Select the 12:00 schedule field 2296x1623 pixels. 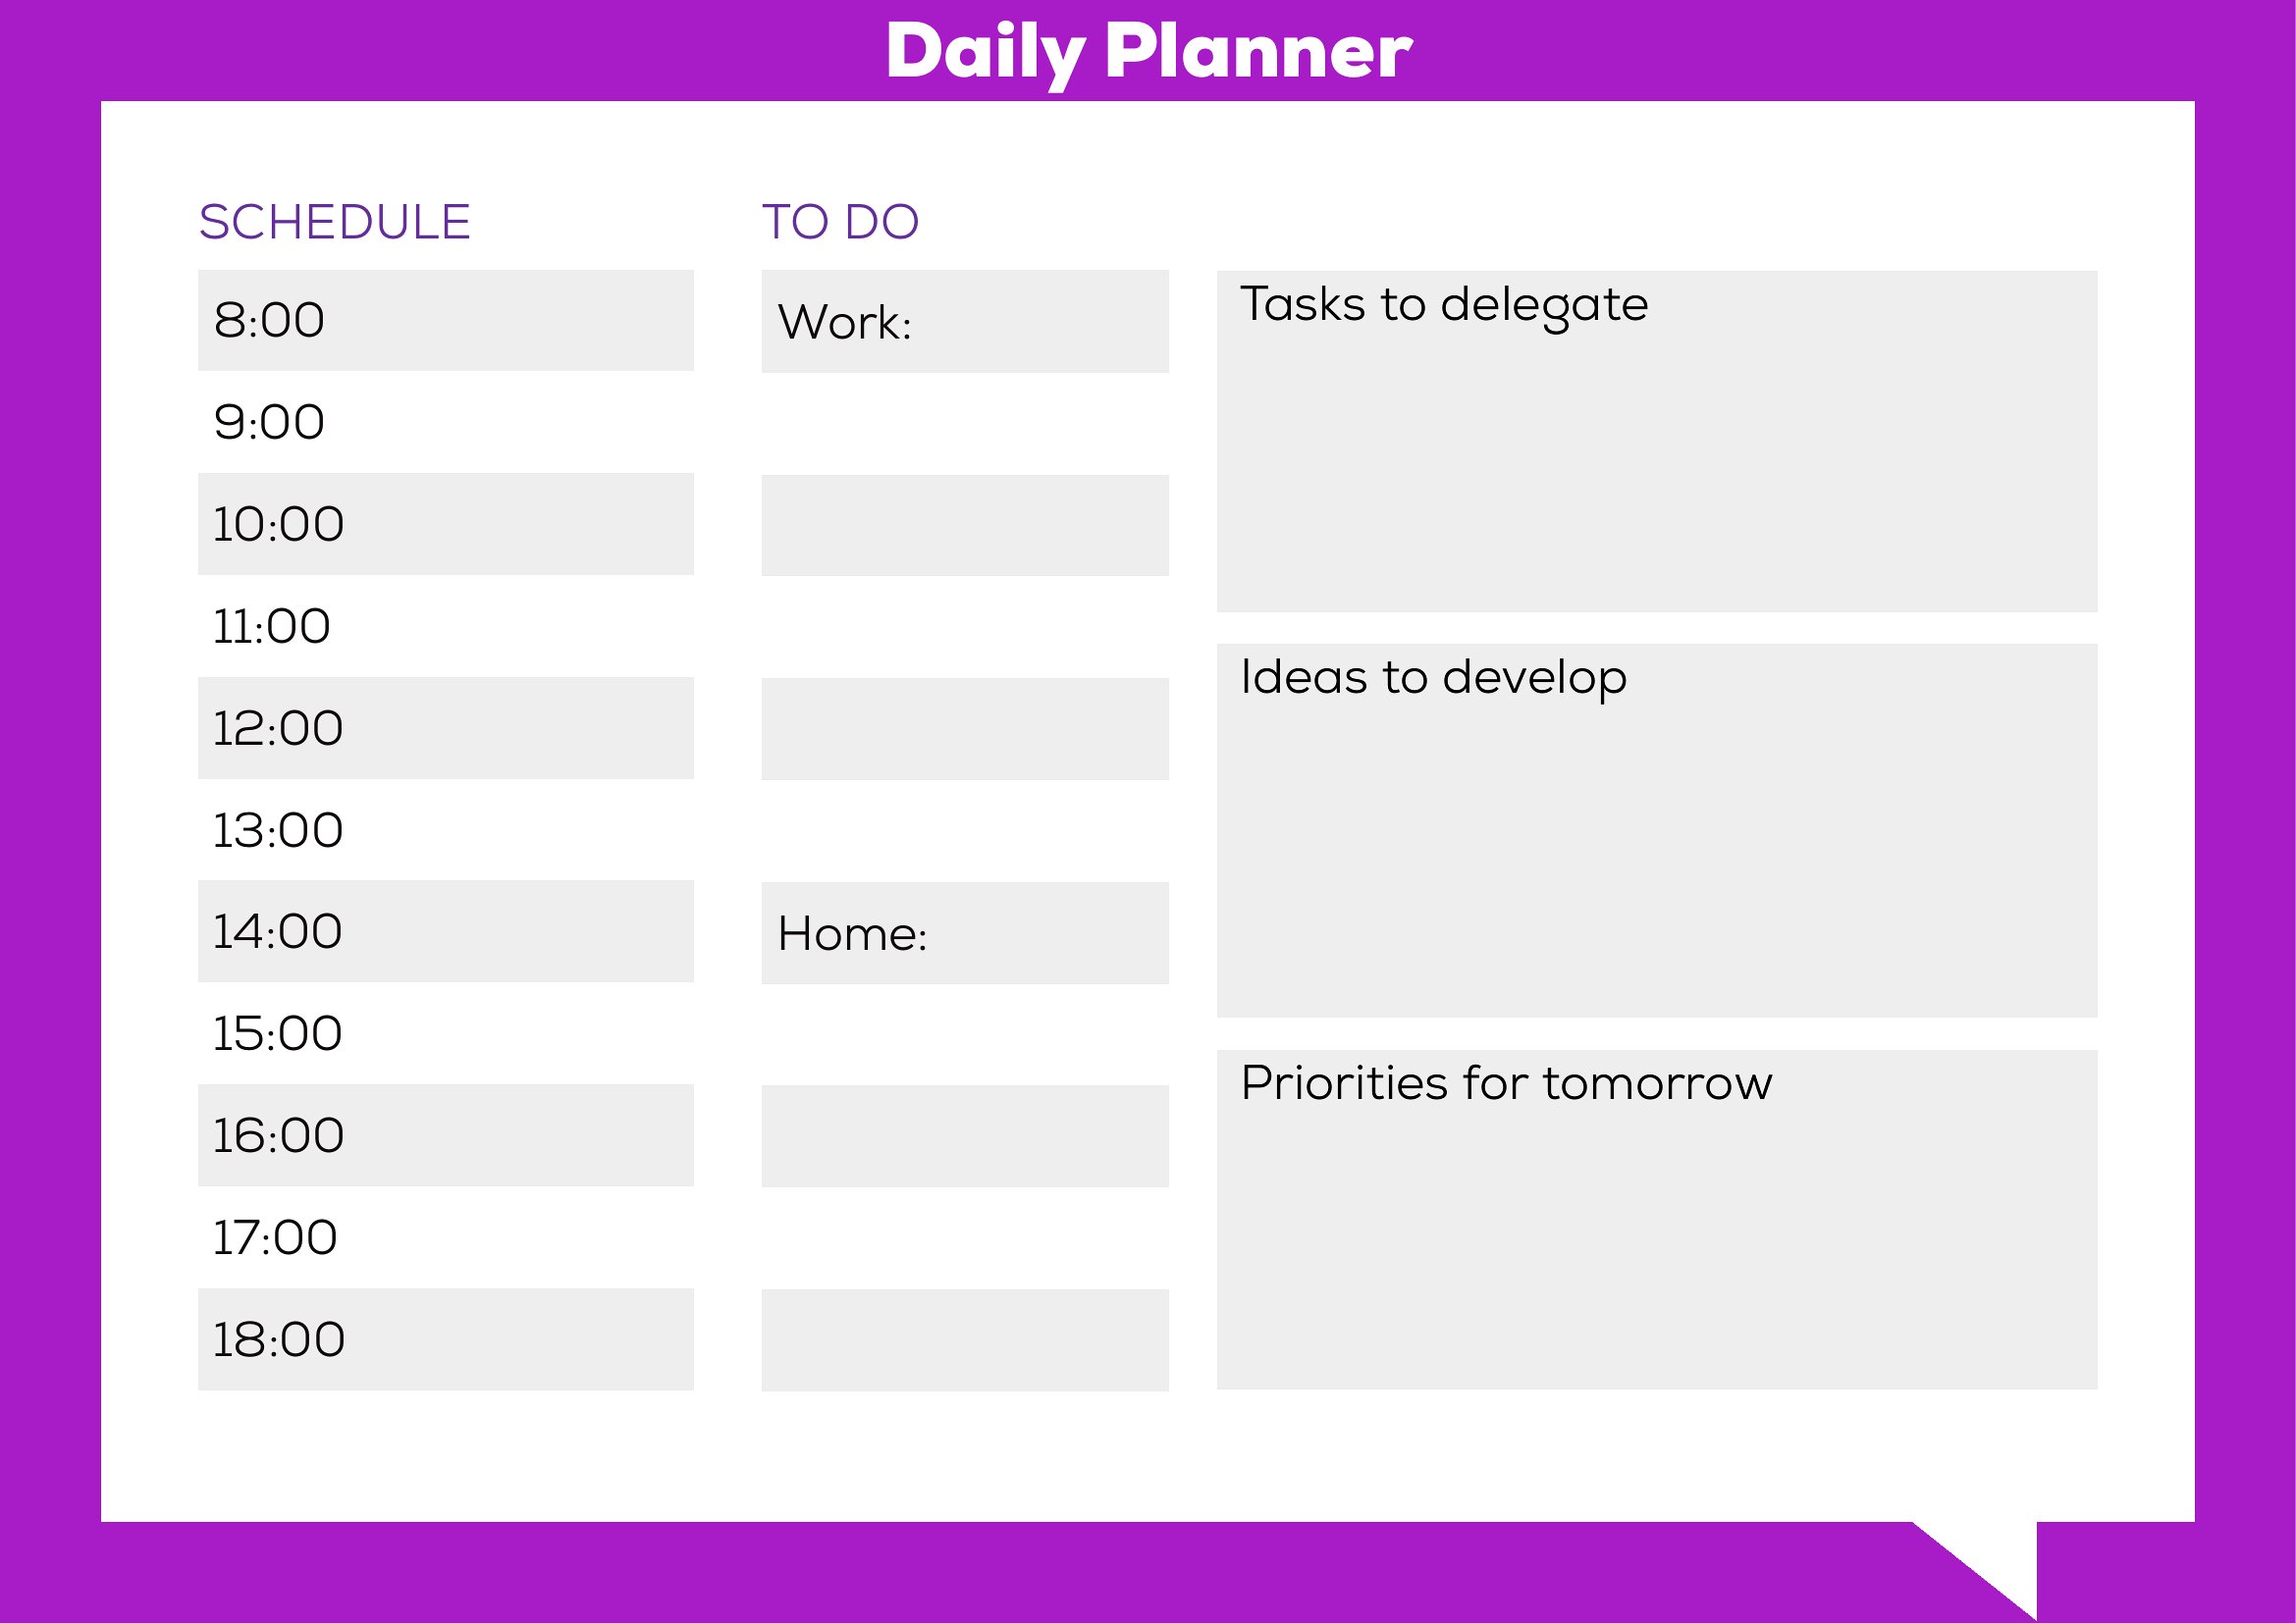[445, 727]
